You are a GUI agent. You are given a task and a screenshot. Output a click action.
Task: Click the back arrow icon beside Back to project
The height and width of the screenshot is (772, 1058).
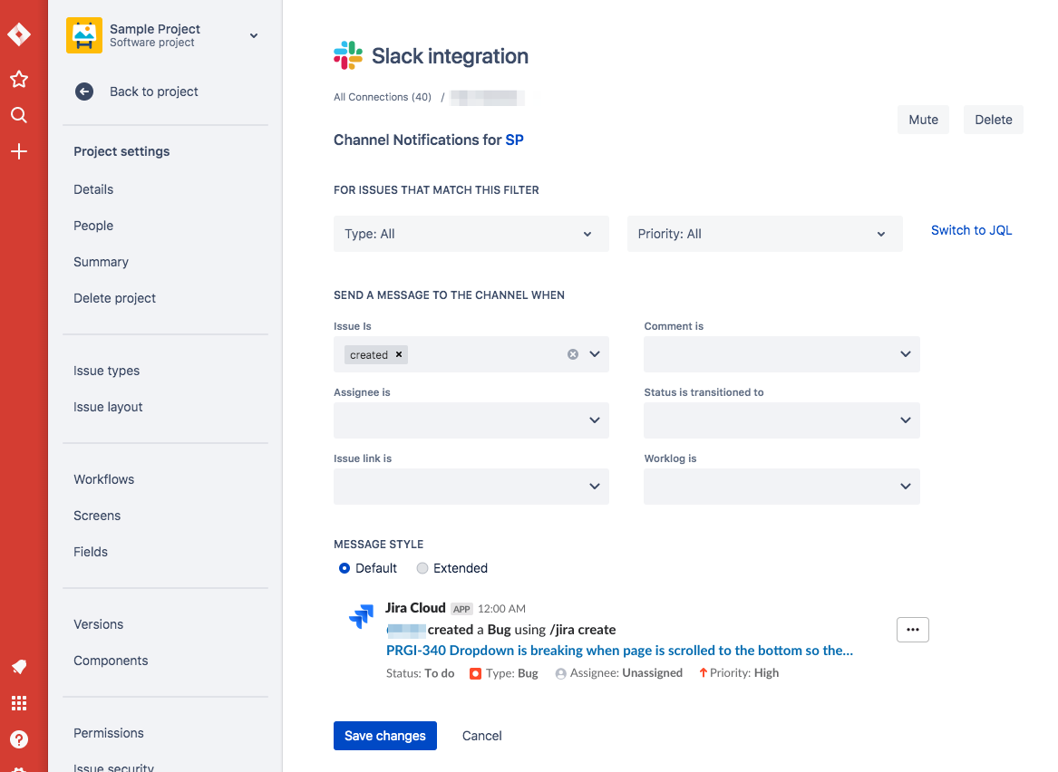[84, 92]
